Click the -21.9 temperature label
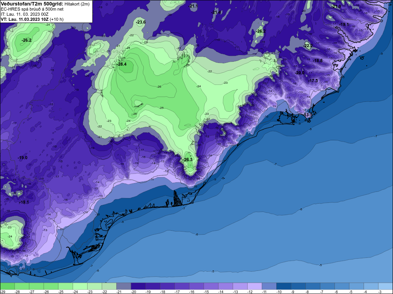 pos(336,7)
